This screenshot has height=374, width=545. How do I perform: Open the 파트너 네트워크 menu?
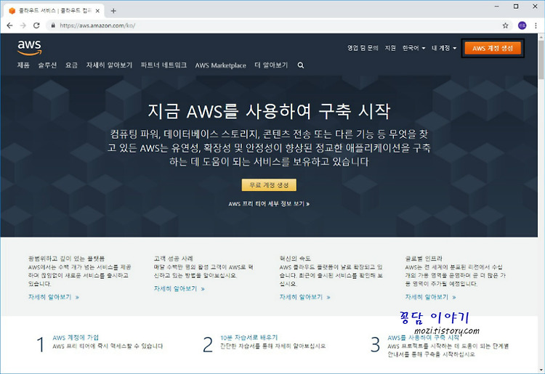pos(163,65)
